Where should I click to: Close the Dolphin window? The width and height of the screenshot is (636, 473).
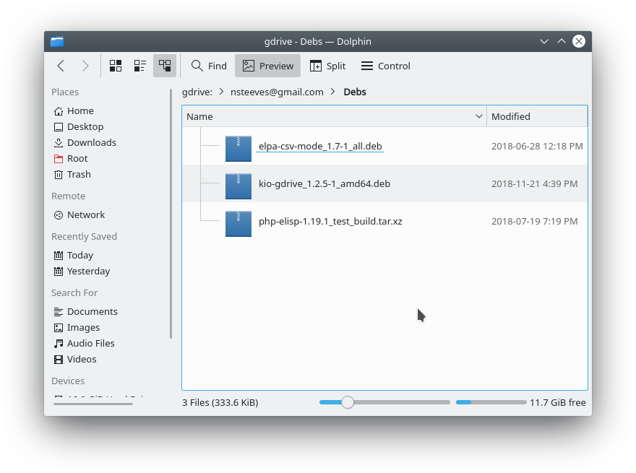579,41
